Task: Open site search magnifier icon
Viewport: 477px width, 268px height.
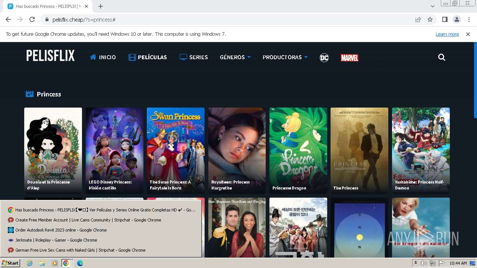Action: coord(442,57)
